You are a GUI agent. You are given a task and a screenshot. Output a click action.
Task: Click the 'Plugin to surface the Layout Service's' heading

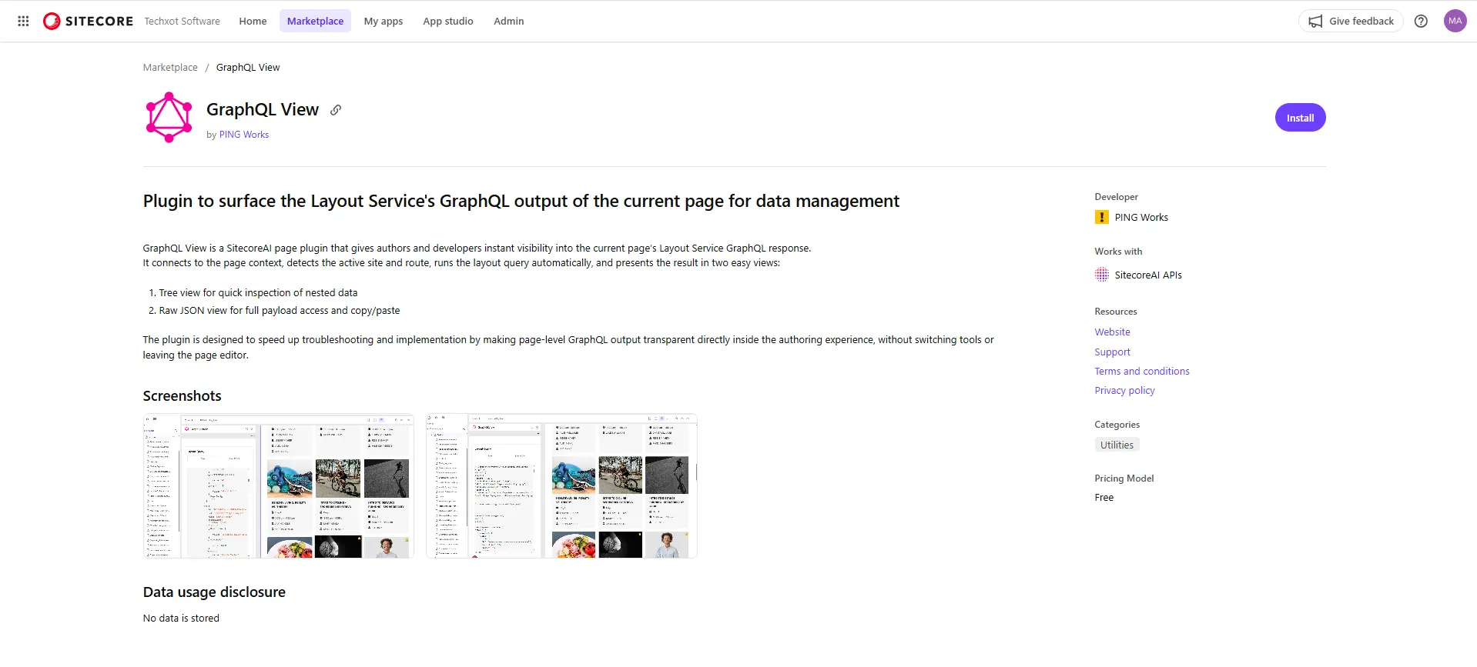(x=521, y=202)
